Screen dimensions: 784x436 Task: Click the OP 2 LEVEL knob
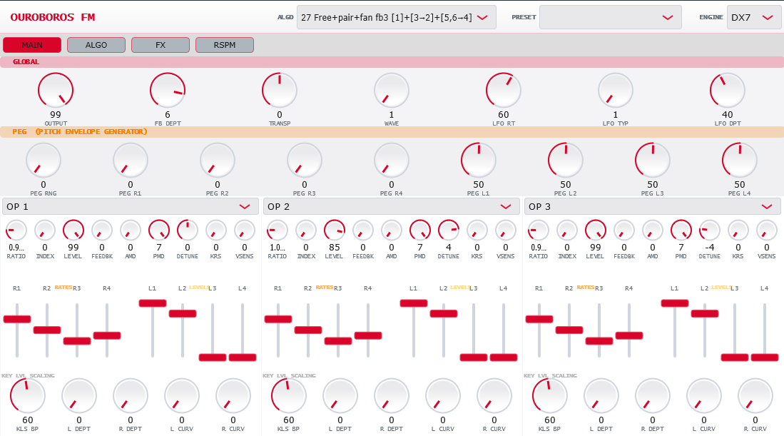[x=335, y=230]
